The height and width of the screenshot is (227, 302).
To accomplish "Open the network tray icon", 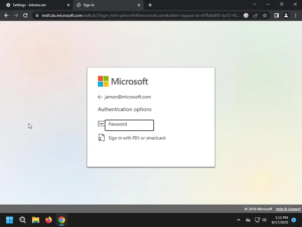I will (257, 220).
